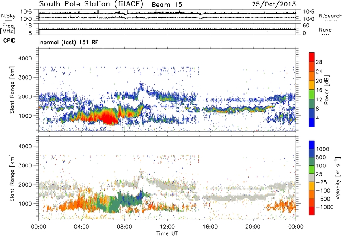Pick Velocity colorbar teal segment 100 to 500
The image size is (342, 236).
pyautogui.click(x=312, y=161)
